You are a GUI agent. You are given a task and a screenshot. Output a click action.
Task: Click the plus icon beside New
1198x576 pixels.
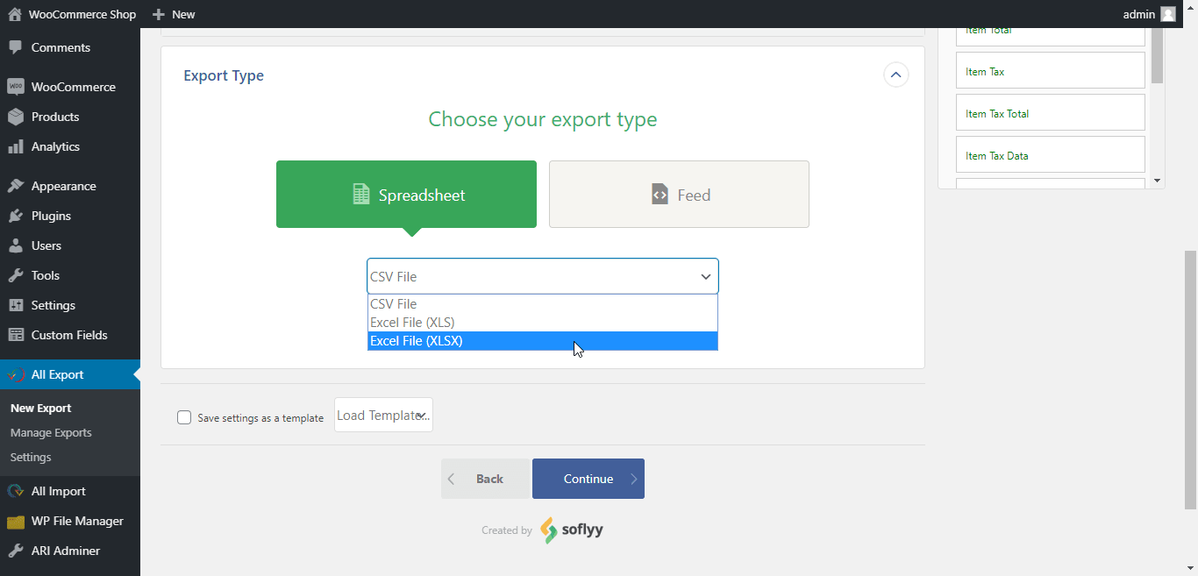pos(158,14)
